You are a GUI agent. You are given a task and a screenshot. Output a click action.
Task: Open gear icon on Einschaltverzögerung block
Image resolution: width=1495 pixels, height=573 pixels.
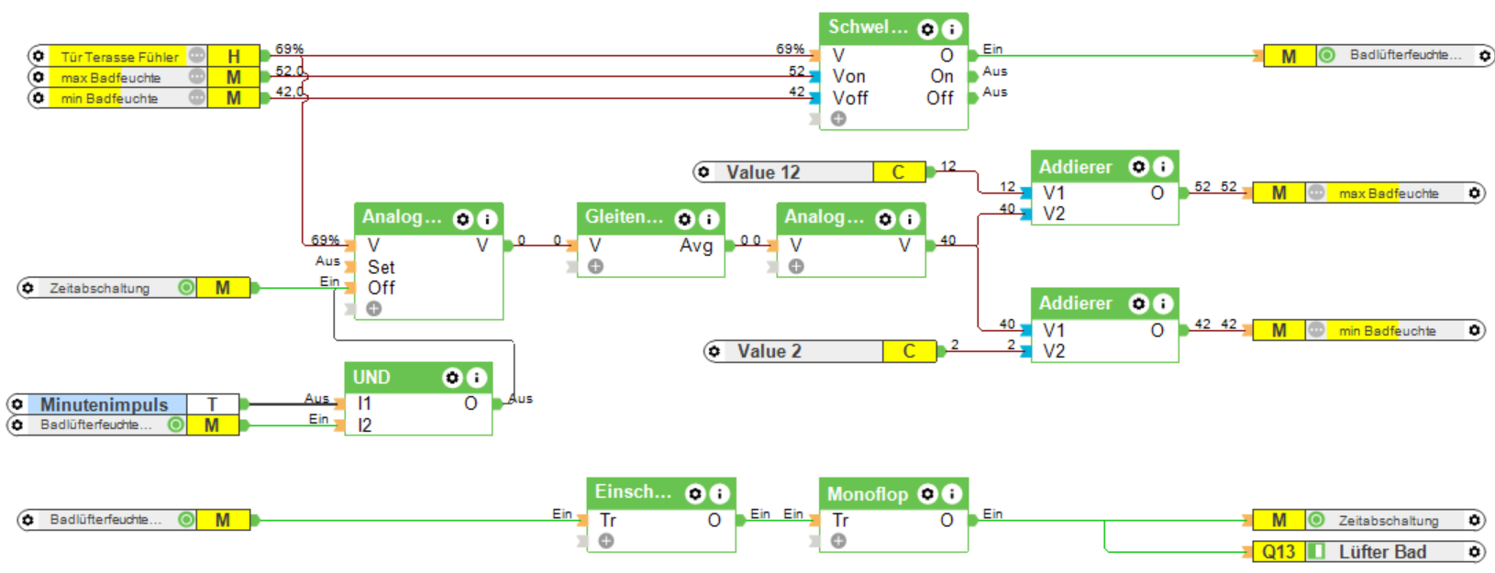click(695, 494)
